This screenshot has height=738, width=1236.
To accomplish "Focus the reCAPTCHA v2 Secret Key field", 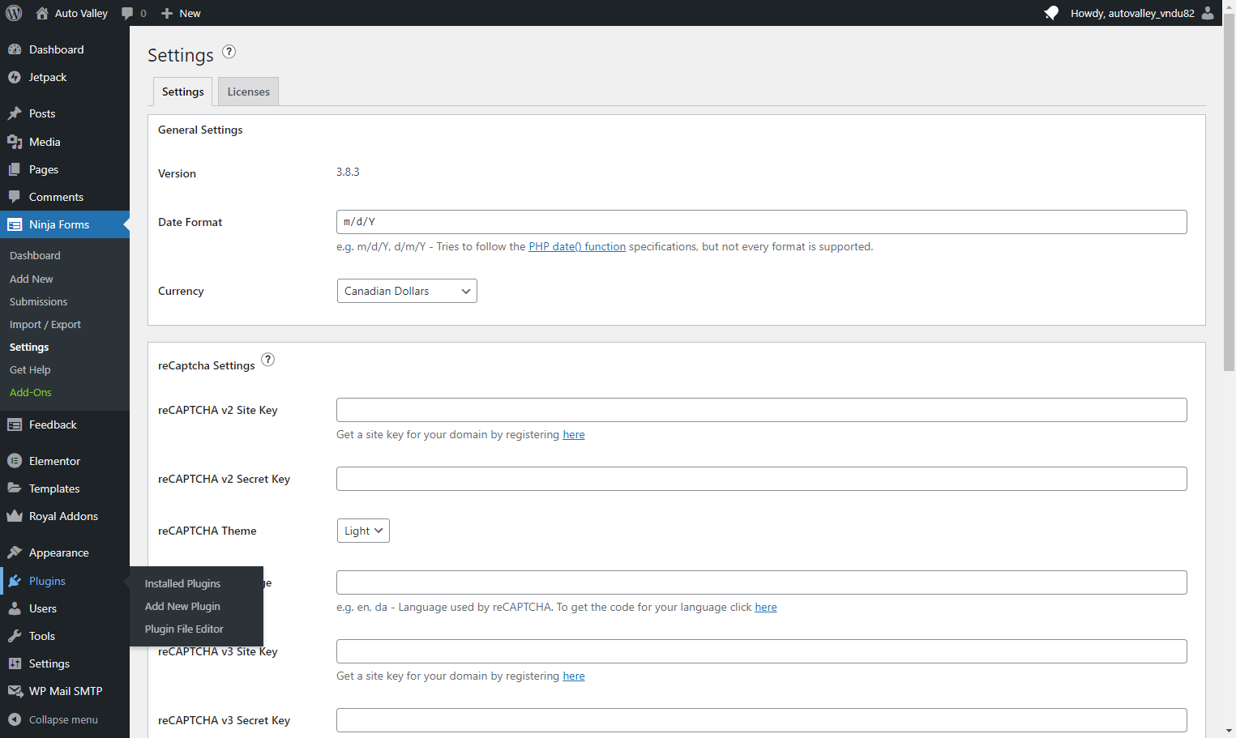I will click(762, 479).
